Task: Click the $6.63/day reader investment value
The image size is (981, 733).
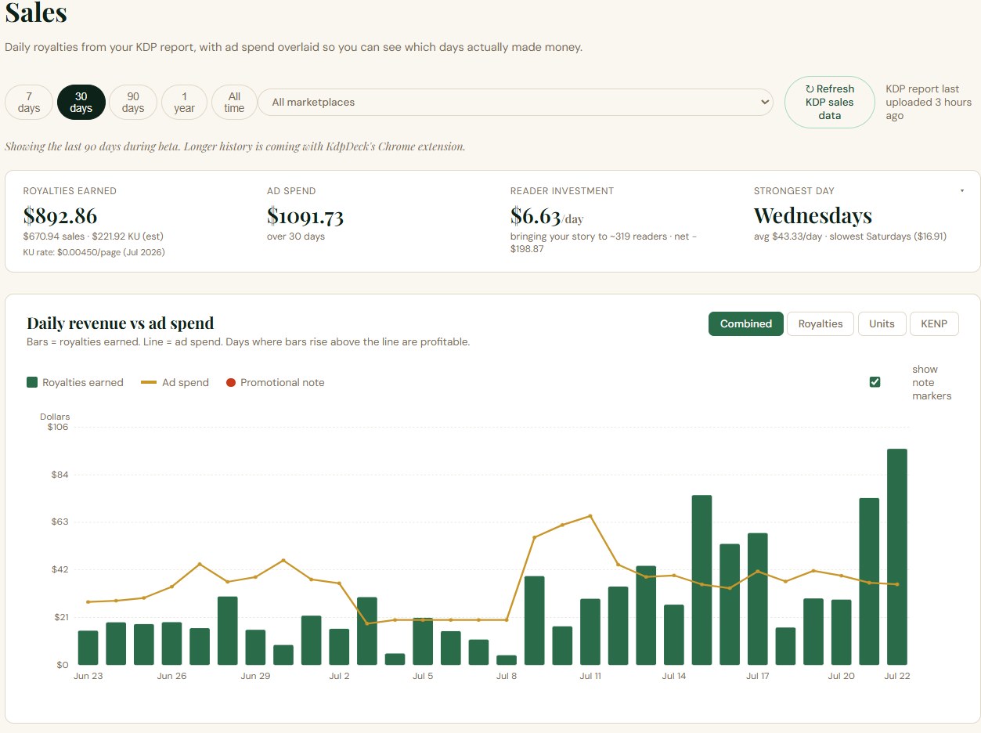Action: coord(547,215)
